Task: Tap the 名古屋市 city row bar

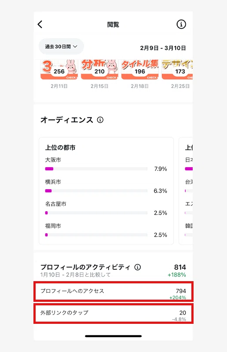Action: pos(96,213)
